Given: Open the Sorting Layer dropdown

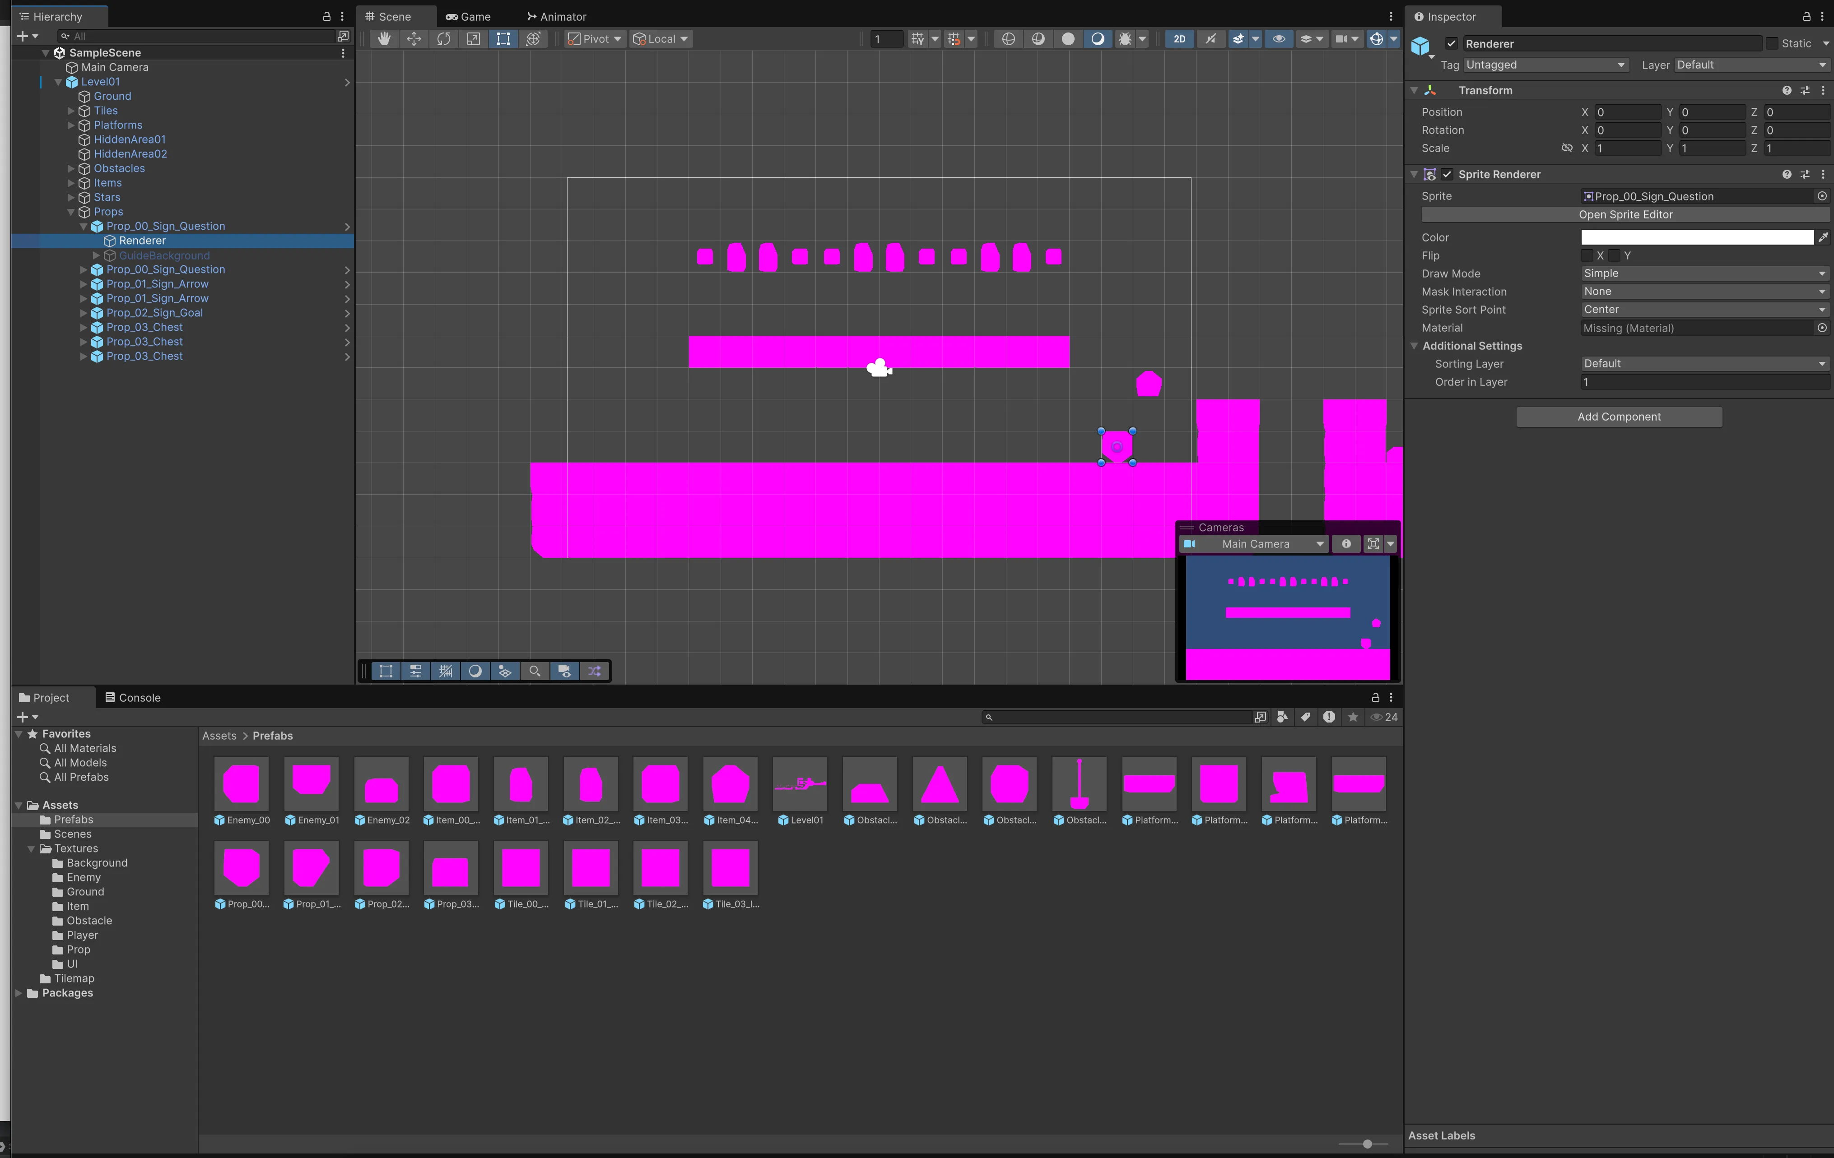Looking at the screenshot, I should coord(1704,364).
